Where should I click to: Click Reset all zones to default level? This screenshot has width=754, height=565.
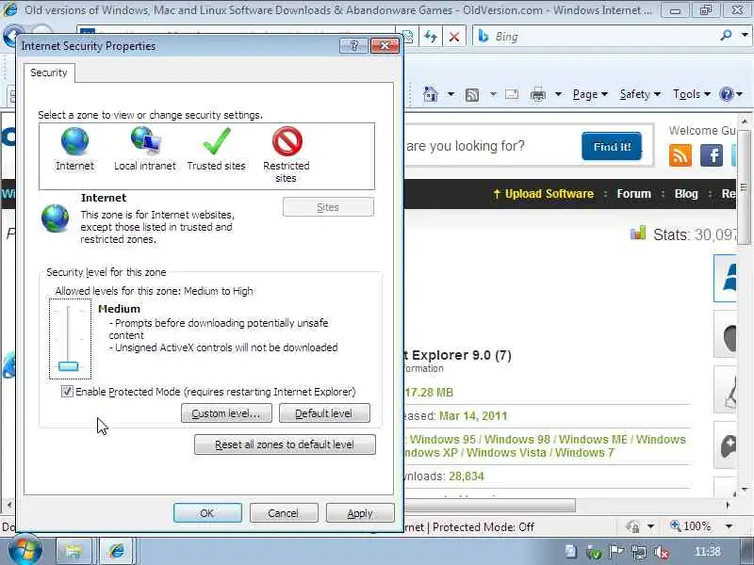(285, 444)
